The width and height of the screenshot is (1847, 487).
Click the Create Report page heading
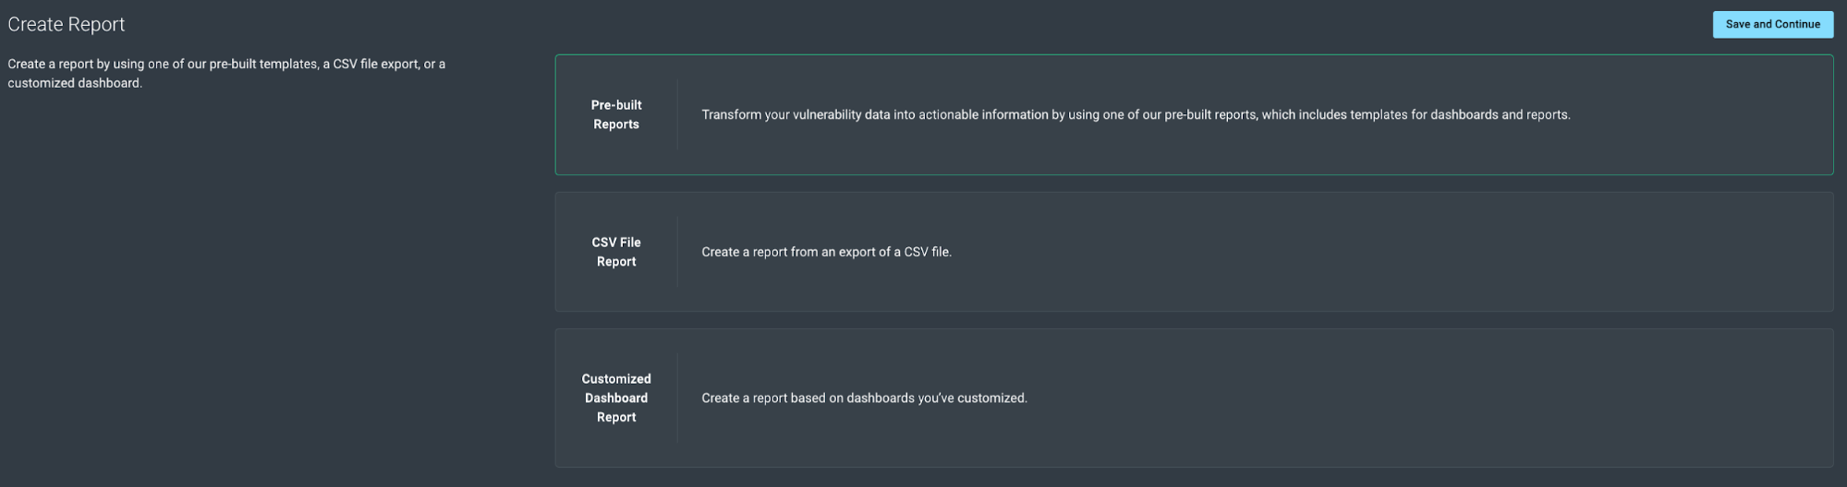[67, 25]
